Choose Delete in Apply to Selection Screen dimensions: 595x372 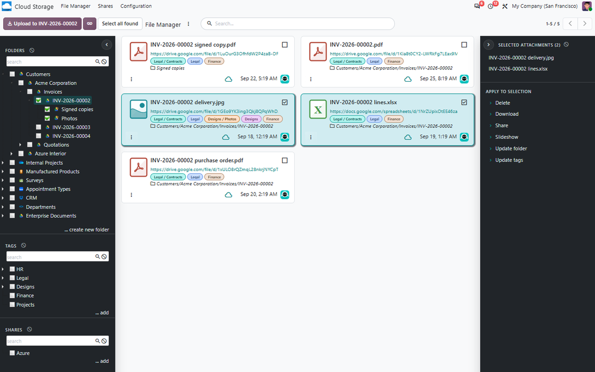pos(502,103)
